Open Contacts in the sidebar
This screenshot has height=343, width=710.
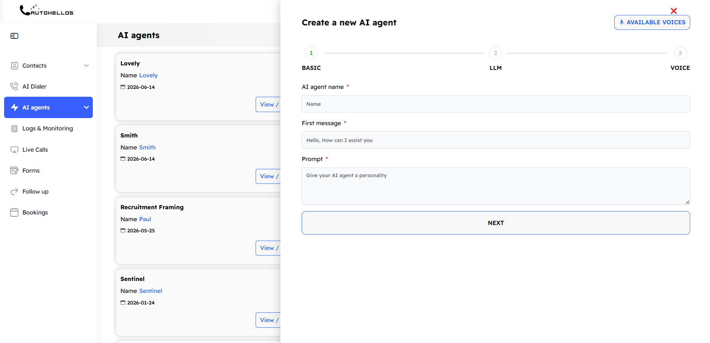[x=49, y=66]
